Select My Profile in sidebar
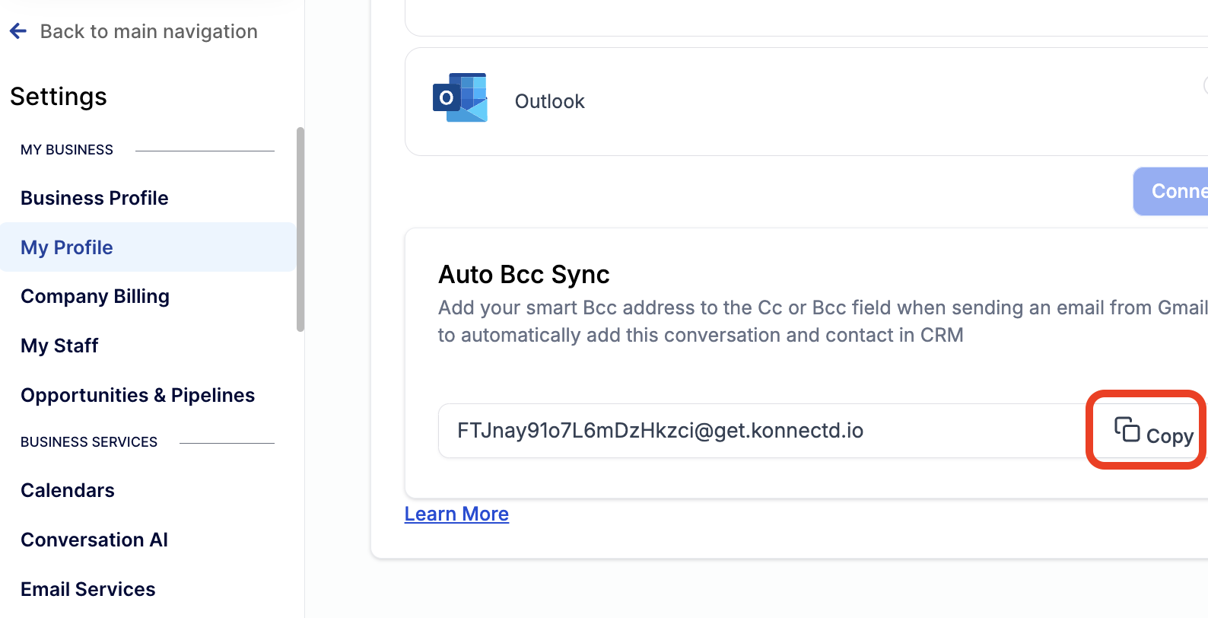This screenshot has height=618, width=1208. click(x=67, y=247)
